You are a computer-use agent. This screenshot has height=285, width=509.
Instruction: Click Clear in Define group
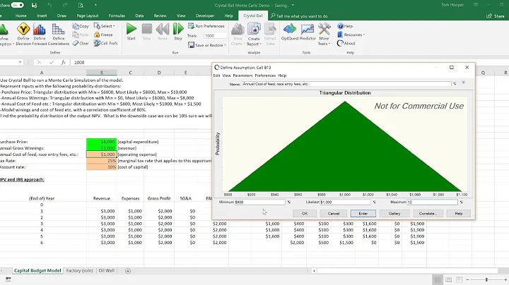point(81,43)
